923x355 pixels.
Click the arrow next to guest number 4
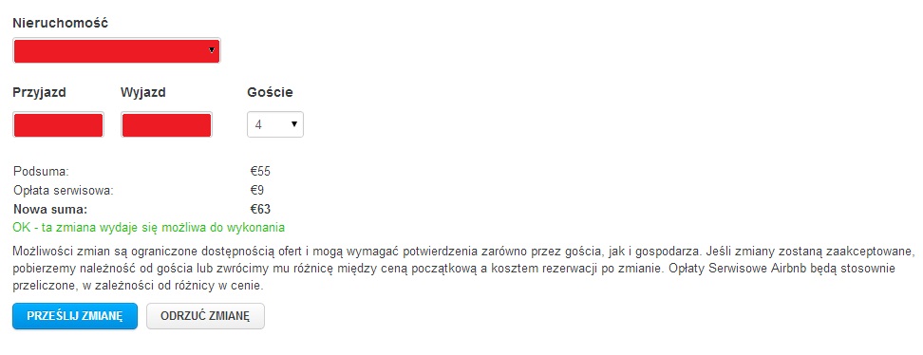tap(293, 124)
